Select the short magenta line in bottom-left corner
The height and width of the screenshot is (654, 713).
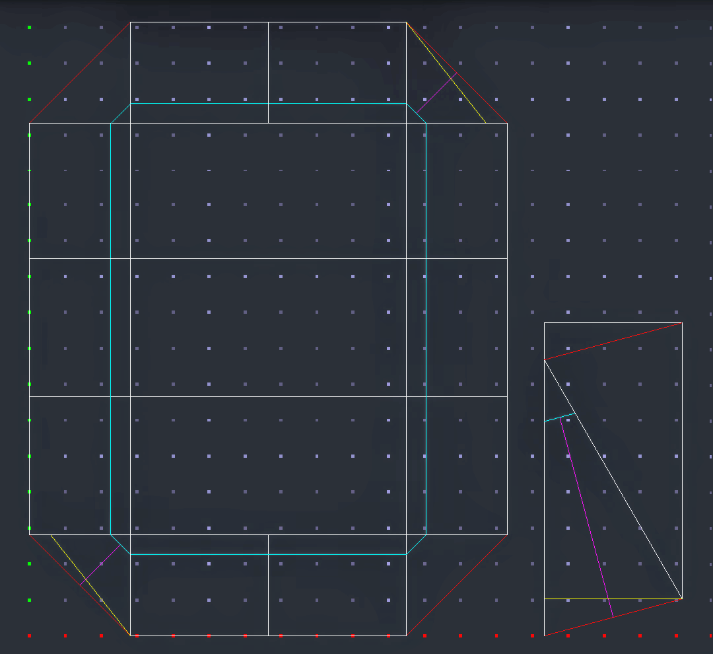[x=100, y=565]
